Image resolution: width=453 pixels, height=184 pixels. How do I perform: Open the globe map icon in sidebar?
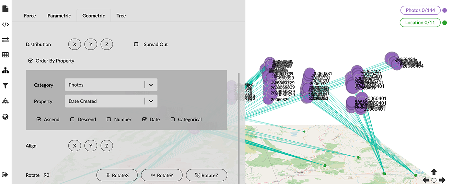click(5, 117)
